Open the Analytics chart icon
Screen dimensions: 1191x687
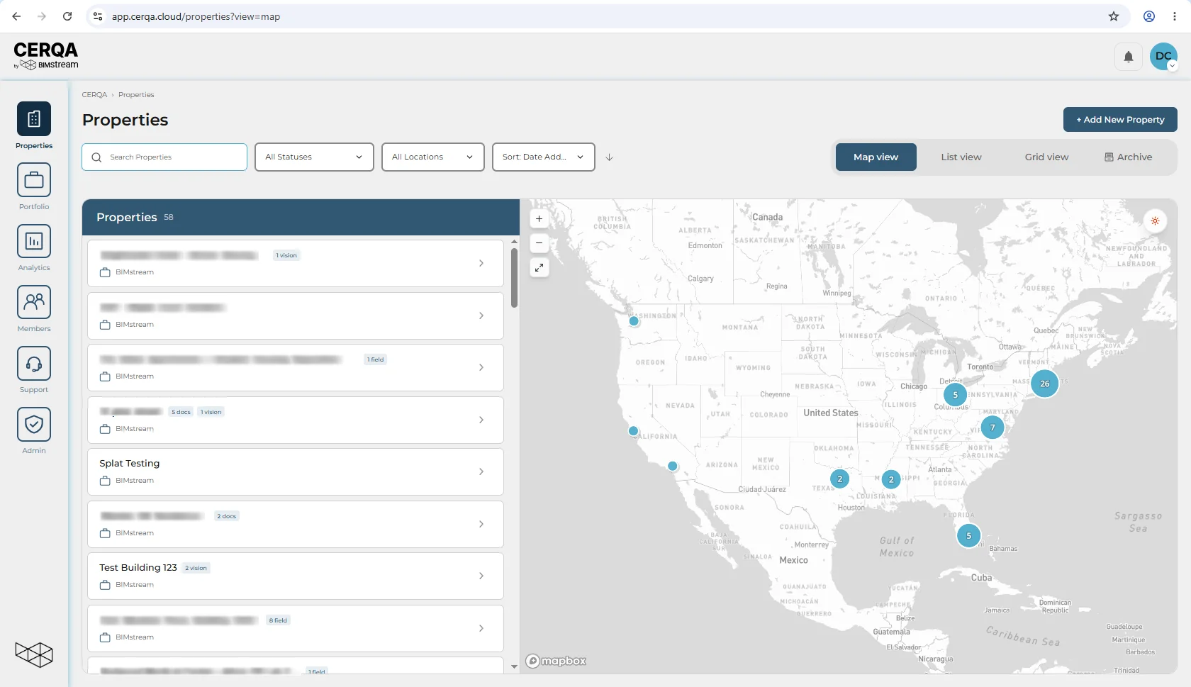click(x=34, y=240)
